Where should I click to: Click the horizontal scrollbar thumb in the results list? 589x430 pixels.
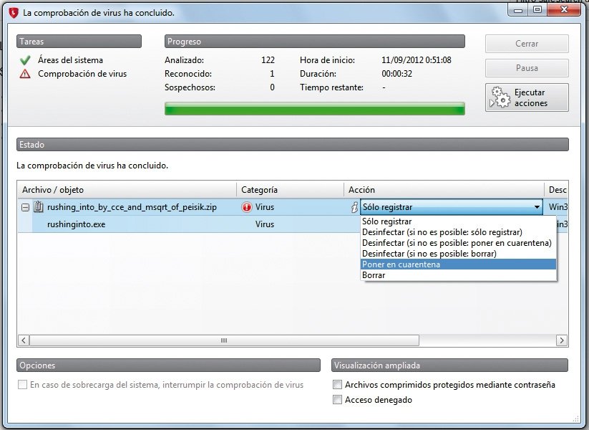pyautogui.click(x=224, y=340)
